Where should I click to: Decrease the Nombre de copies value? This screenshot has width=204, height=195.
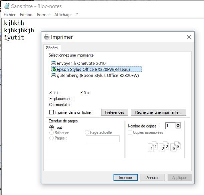(x=178, y=127)
